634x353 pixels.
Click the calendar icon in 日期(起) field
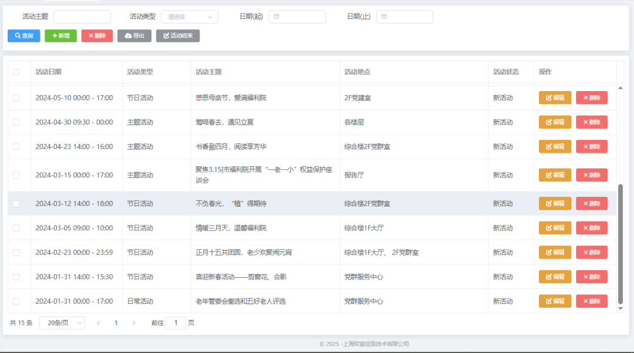275,17
